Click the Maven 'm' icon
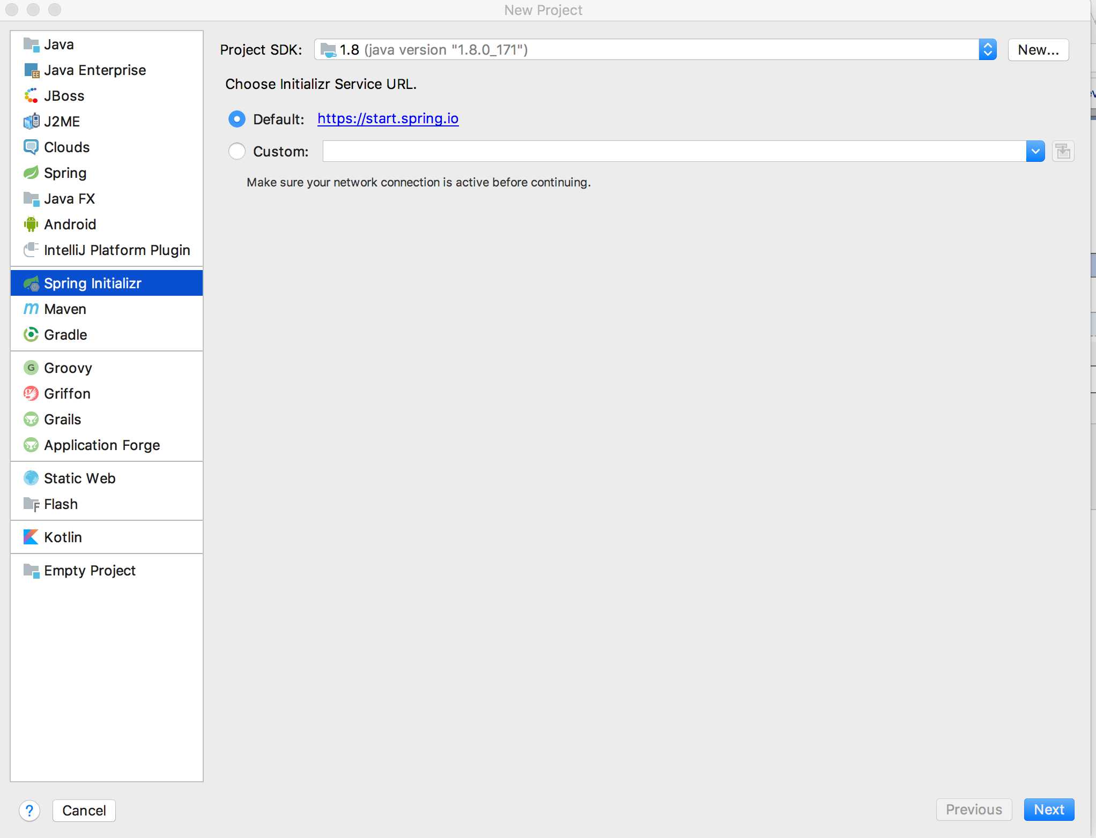This screenshot has width=1096, height=838. click(x=31, y=309)
